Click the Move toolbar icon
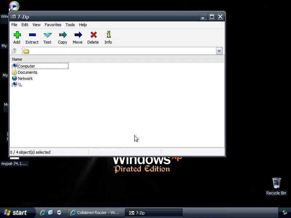 [78, 38]
